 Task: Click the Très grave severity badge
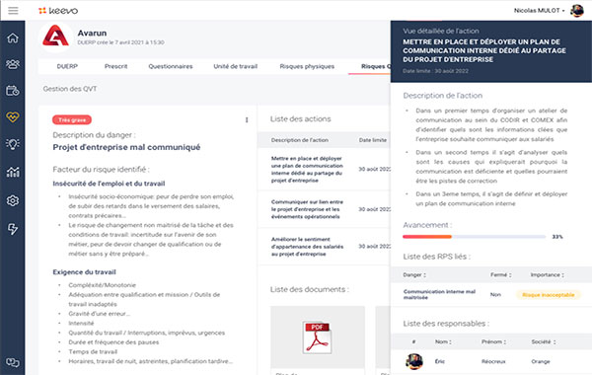pos(72,119)
